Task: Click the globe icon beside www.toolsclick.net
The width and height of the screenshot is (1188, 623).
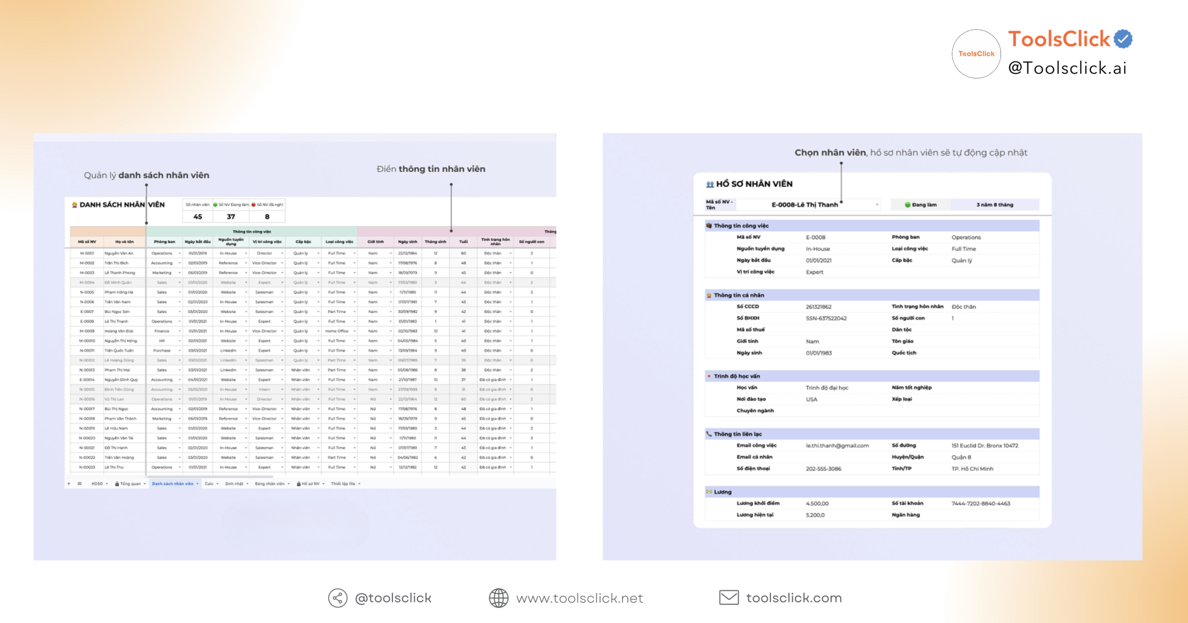Action: [499, 597]
